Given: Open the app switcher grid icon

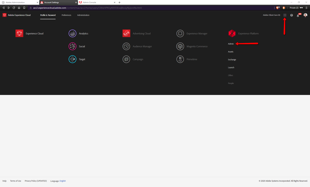Looking at the screenshot, I should point(285,15).
